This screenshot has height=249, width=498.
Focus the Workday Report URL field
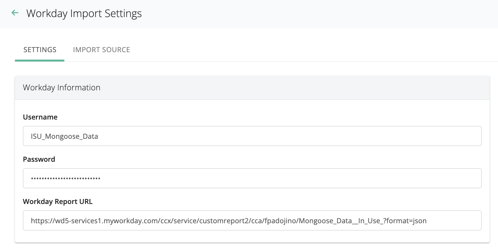[x=252, y=220]
